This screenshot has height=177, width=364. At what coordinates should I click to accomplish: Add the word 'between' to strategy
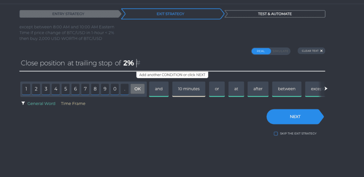(x=287, y=89)
